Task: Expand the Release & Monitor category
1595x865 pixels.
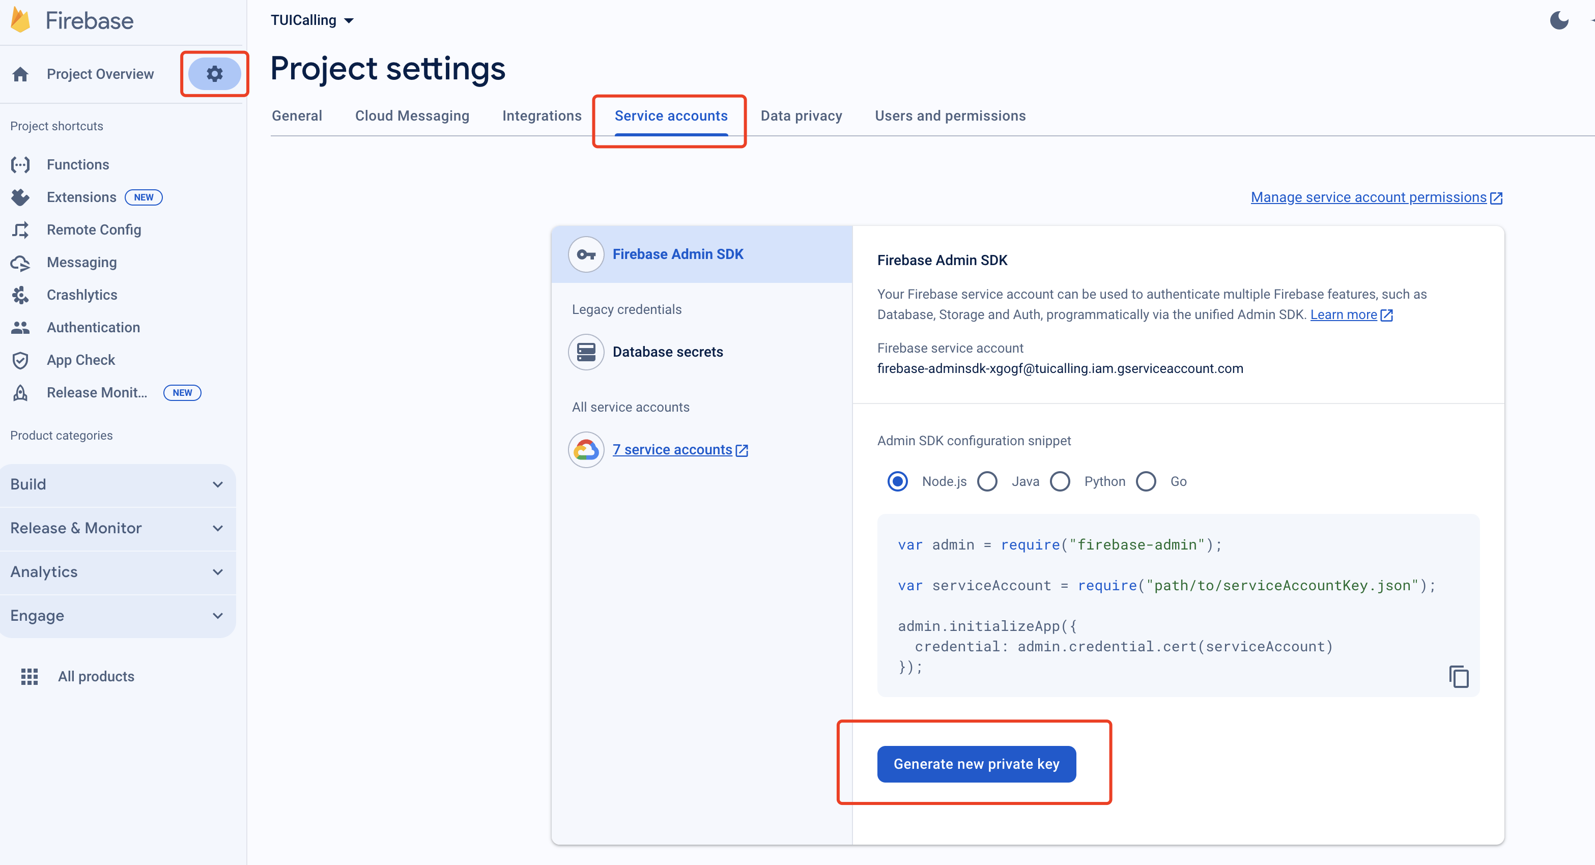Action: 118,528
